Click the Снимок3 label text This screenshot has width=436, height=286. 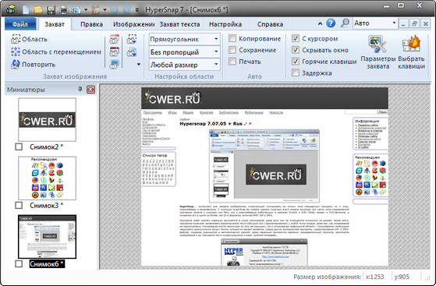click(x=47, y=206)
